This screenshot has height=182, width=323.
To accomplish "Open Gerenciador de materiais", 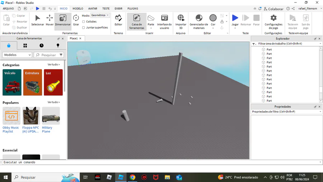I will coord(199,21).
